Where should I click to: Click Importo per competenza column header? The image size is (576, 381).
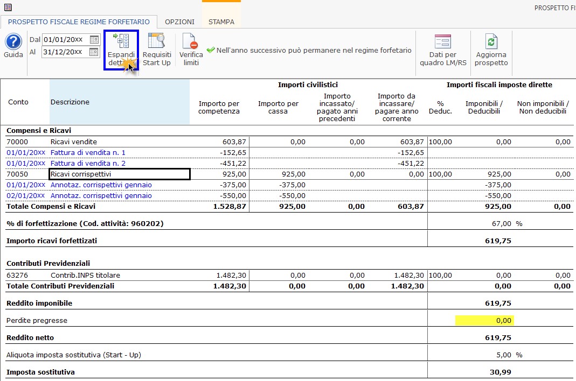pyautogui.click(x=219, y=107)
